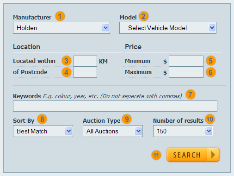Click the orange number 3 marker
The height and width of the screenshot is (176, 234).
[x=67, y=61]
